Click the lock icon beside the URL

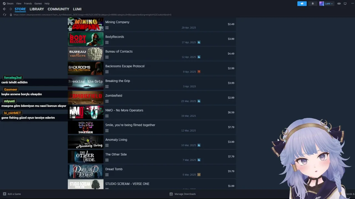click(x=11, y=15)
